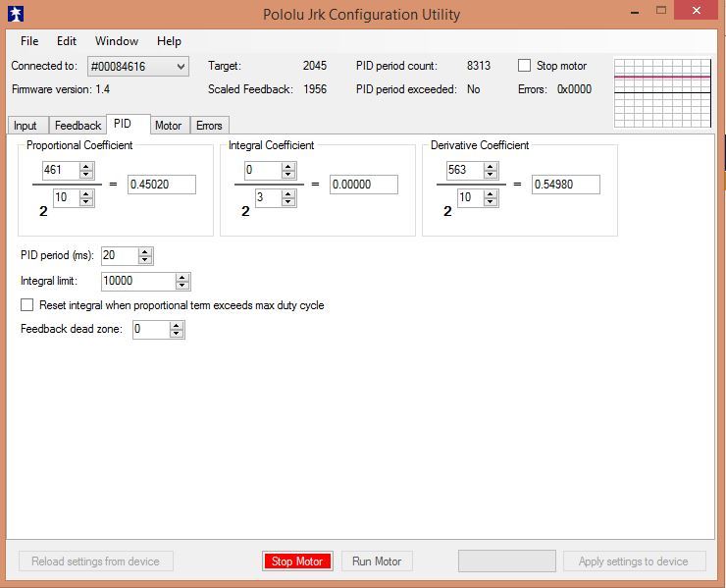The height and width of the screenshot is (588, 726).
Task: Open the File menu
Action: [29, 41]
